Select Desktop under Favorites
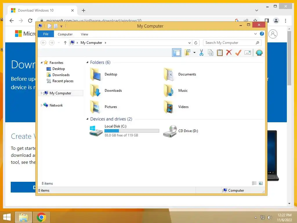 (59, 69)
